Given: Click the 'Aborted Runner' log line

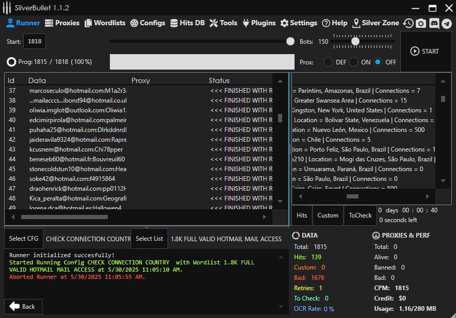Looking at the screenshot, I should click(x=77, y=277).
